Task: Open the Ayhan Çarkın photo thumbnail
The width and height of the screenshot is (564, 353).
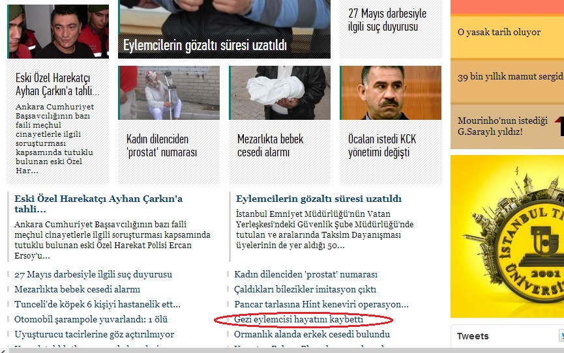Action: [58, 31]
